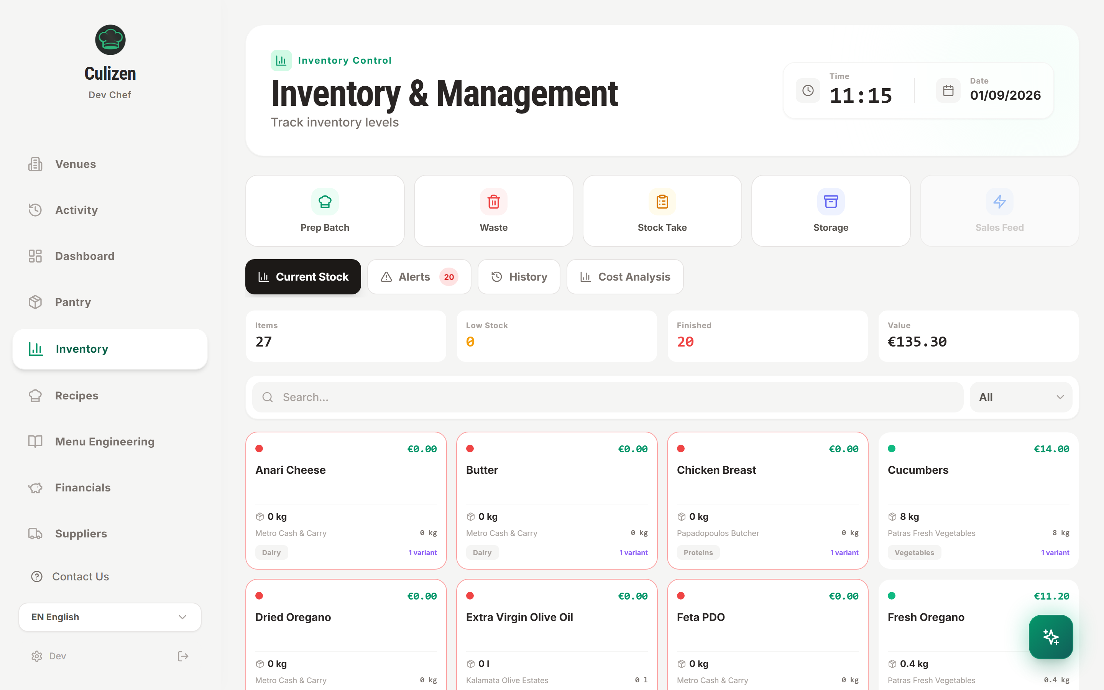This screenshot has width=1104, height=690.
Task: Click the red status dot on Butter
Action: [x=470, y=449]
